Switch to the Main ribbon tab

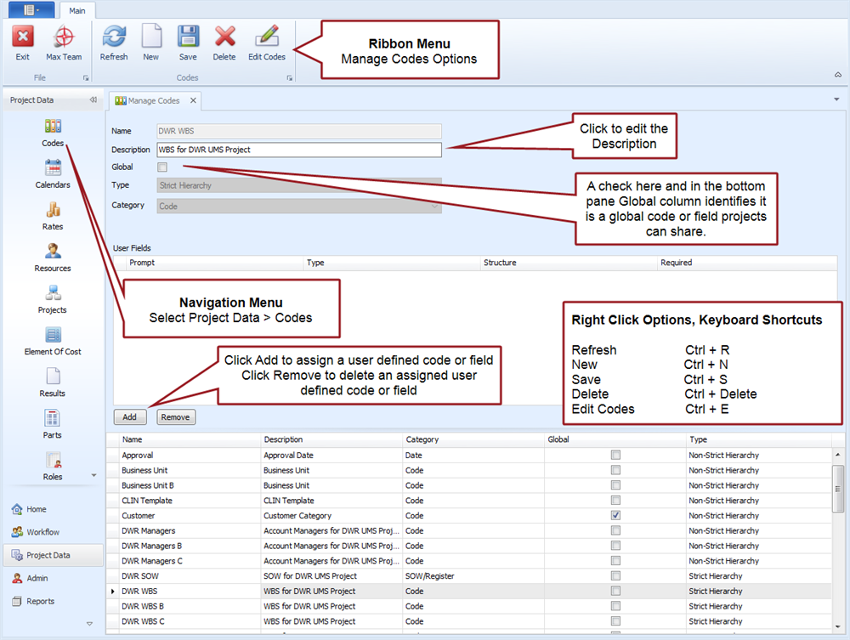point(77,10)
